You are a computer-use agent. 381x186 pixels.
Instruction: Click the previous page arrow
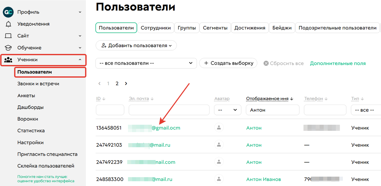point(99,83)
